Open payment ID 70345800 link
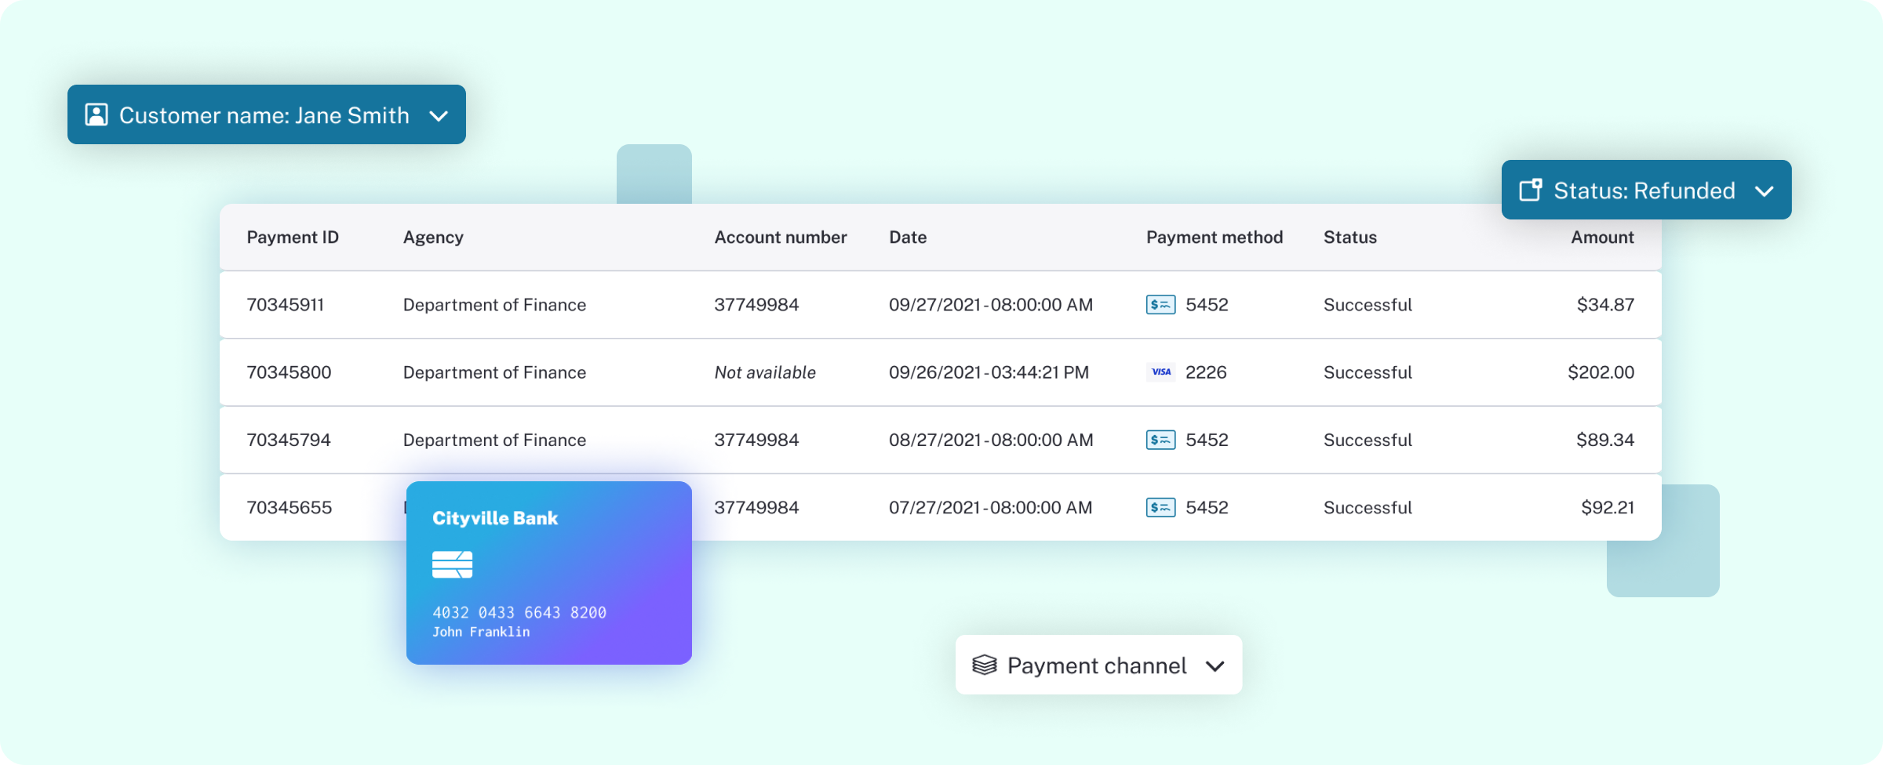Screen dimensions: 1883x765 (289, 372)
